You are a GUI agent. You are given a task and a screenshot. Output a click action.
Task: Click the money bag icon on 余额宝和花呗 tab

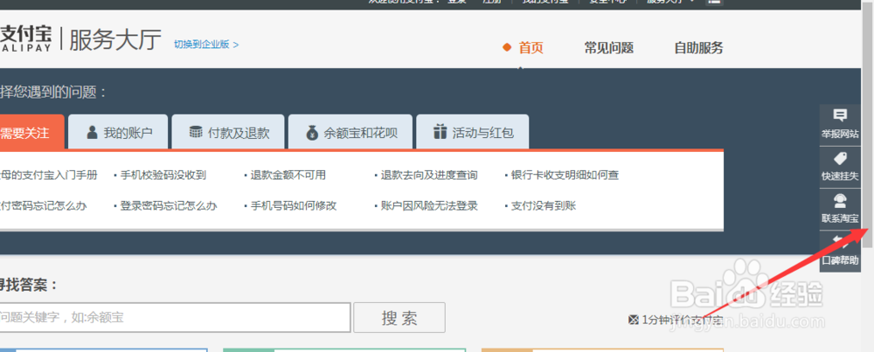click(312, 133)
